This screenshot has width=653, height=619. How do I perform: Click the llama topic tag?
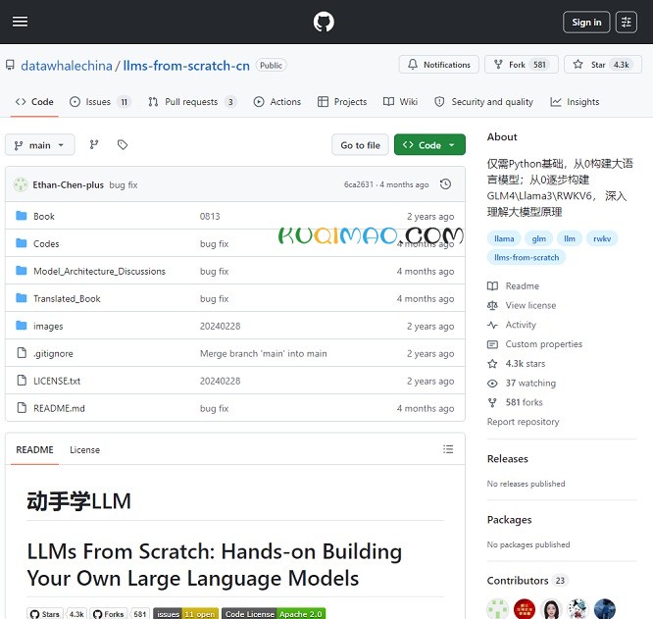(504, 238)
